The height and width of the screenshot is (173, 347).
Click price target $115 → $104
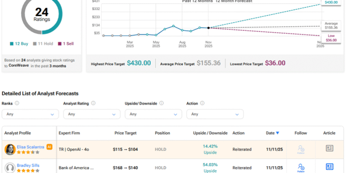[x=125, y=149]
